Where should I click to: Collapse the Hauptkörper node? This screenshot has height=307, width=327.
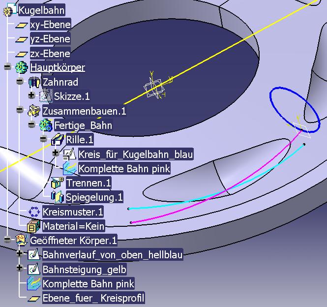tap(8, 67)
